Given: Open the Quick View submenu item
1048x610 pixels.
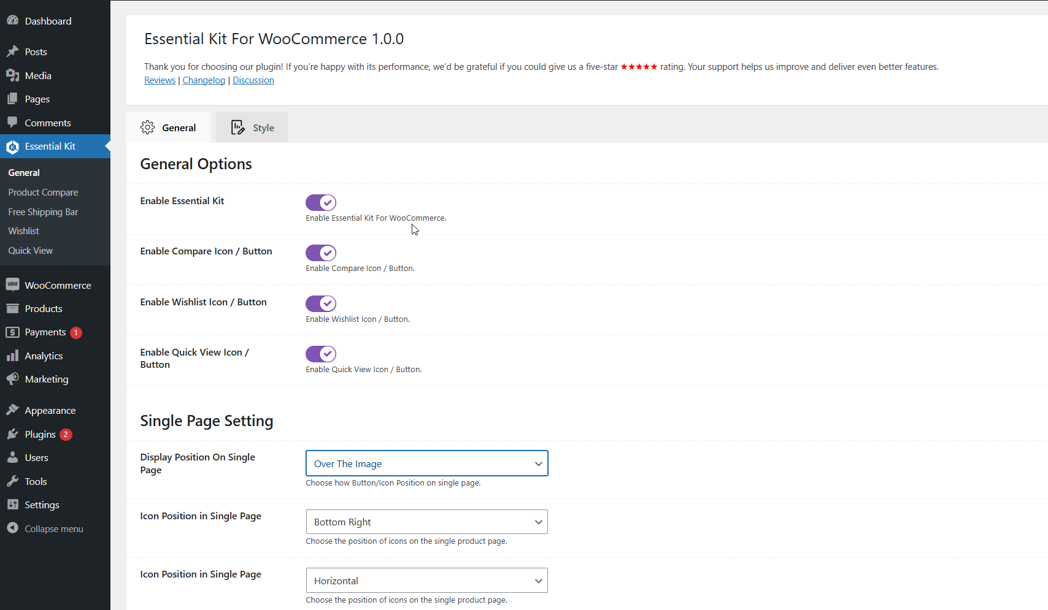Looking at the screenshot, I should tap(30, 251).
